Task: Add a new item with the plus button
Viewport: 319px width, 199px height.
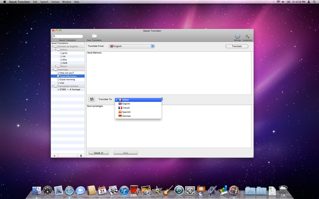Action: 55,156
